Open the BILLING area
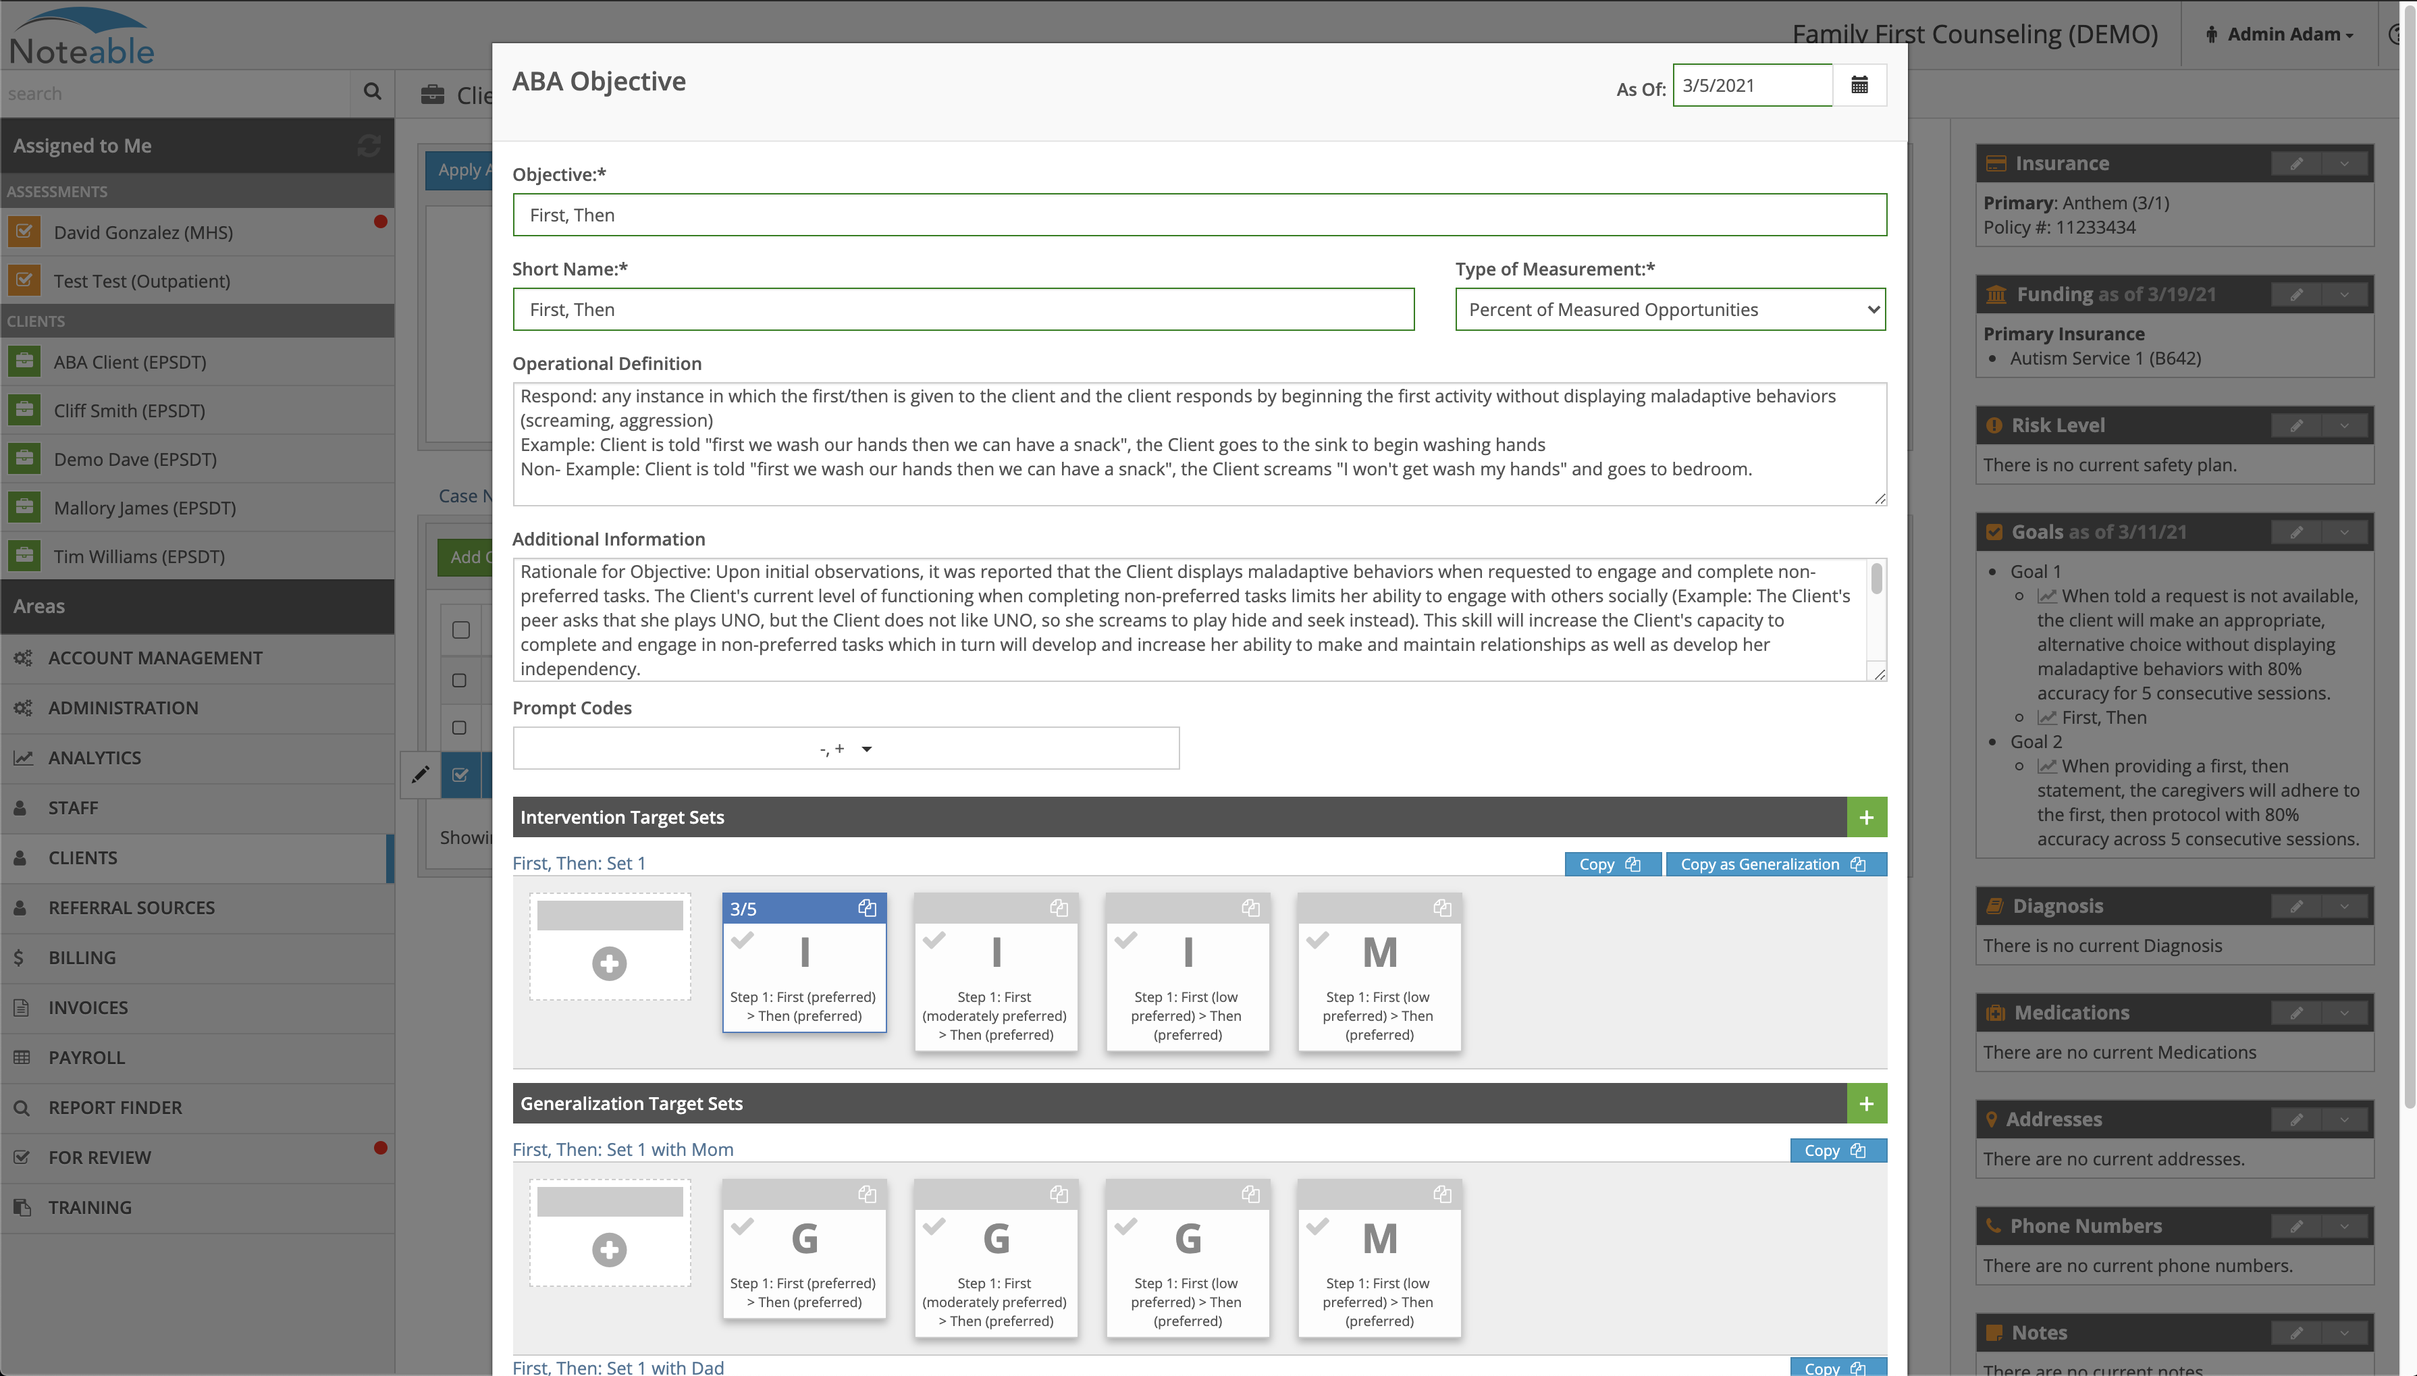Image resolution: width=2417 pixels, height=1376 pixels. (81, 957)
